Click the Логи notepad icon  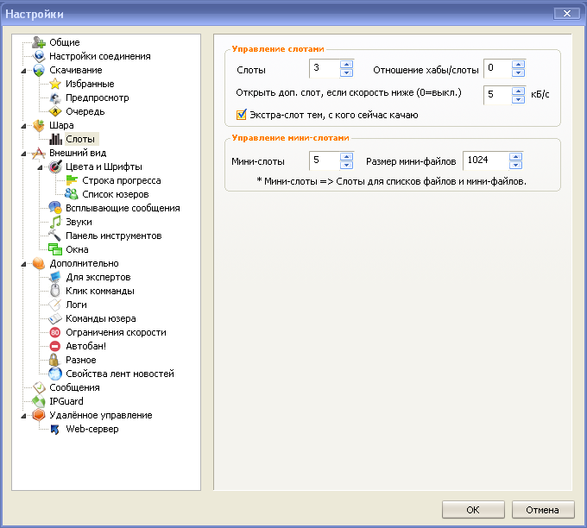pyautogui.click(x=55, y=305)
